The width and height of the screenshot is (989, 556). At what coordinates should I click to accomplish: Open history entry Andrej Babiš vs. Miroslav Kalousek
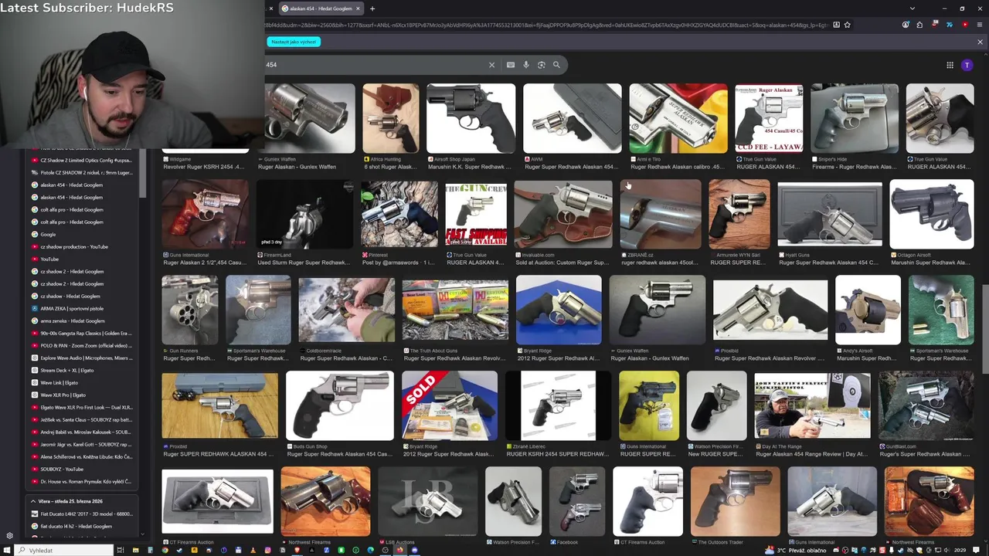(x=81, y=432)
